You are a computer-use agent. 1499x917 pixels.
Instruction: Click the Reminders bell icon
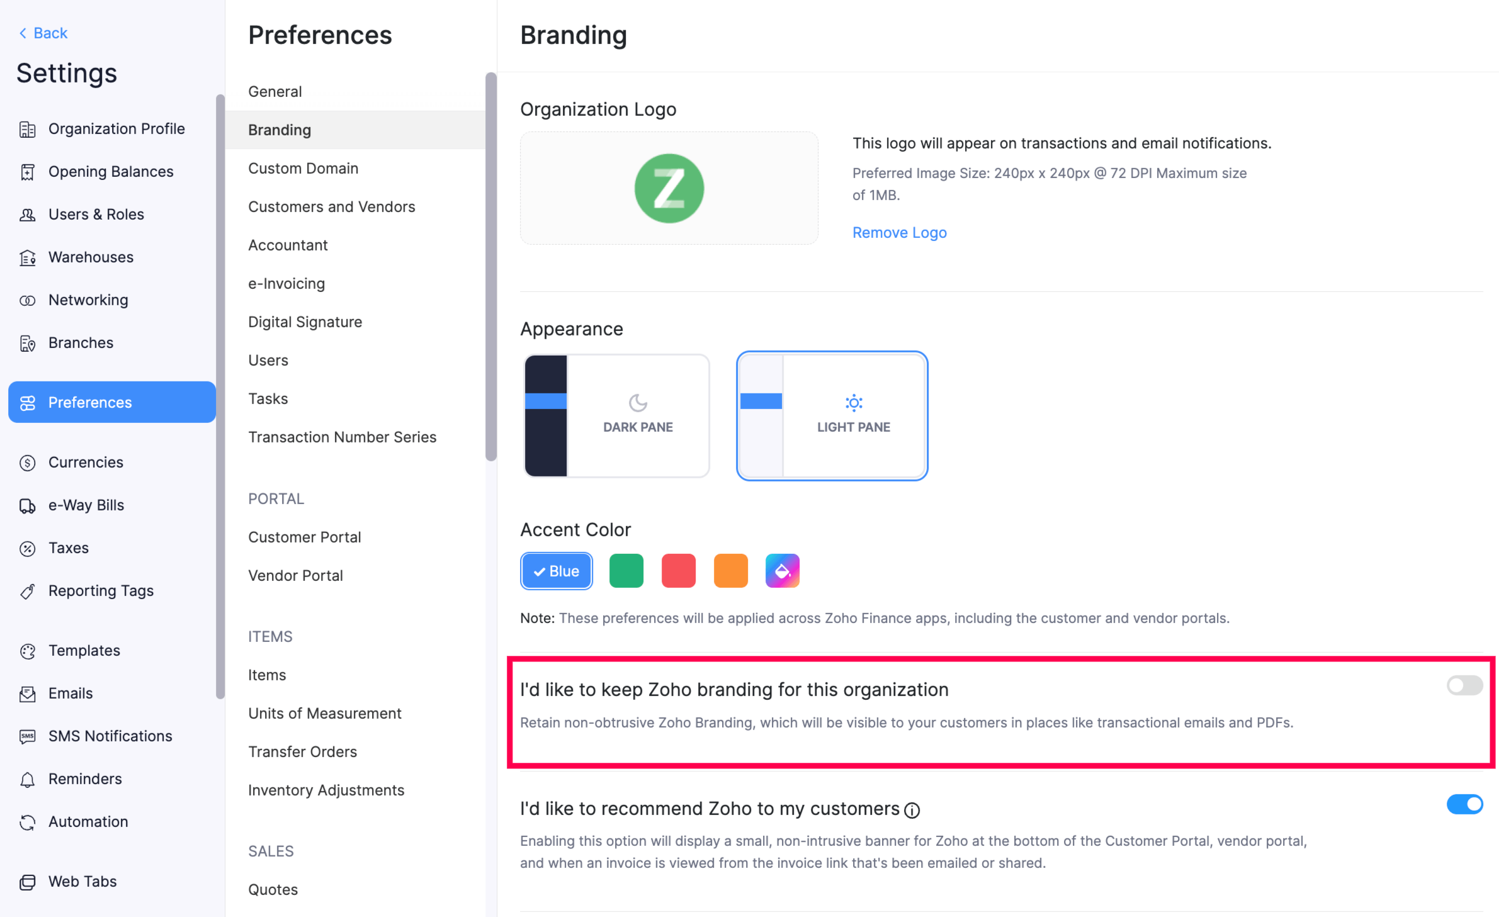[x=28, y=779]
